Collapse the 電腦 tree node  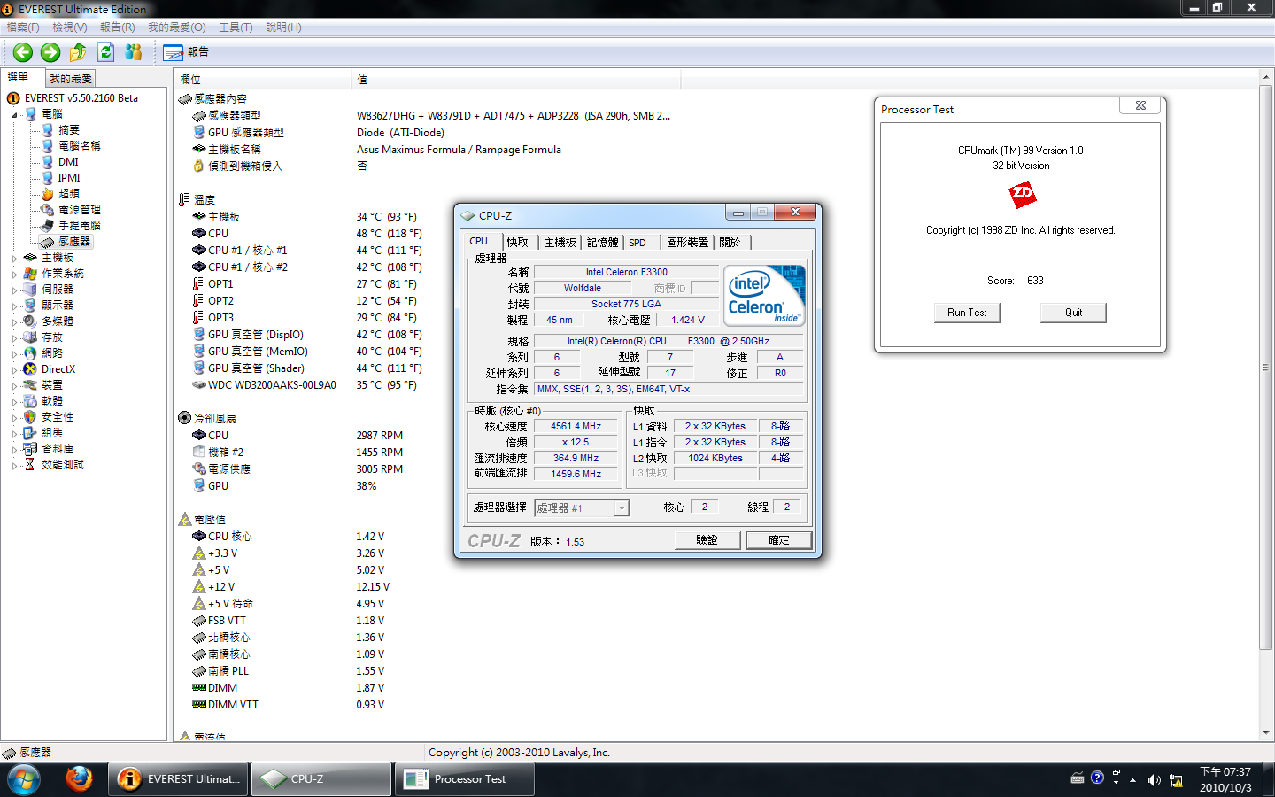click(14, 114)
